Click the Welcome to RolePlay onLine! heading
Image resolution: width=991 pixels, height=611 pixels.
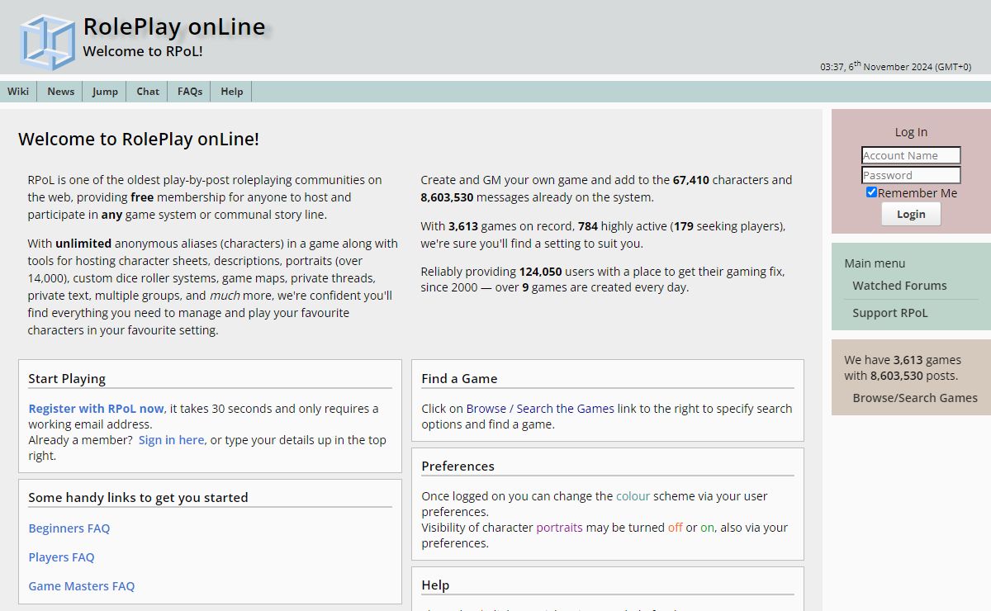[139, 139]
